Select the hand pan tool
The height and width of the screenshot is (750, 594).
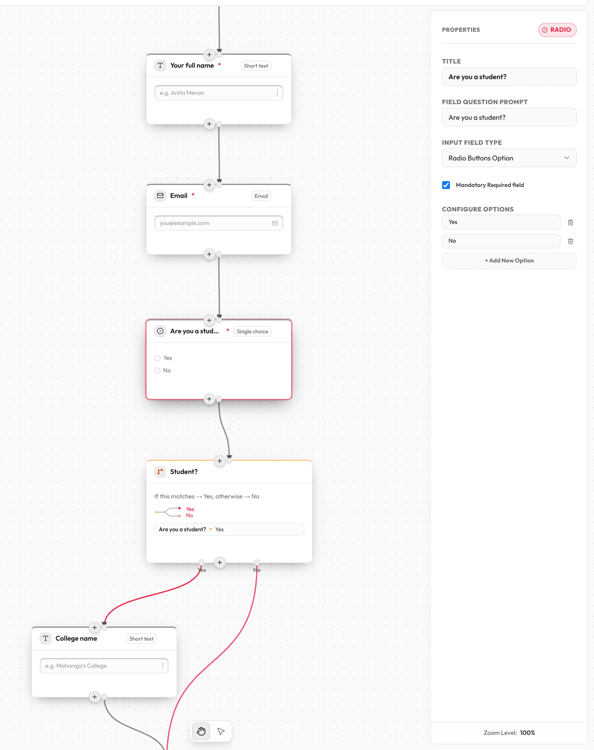click(x=201, y=731)
